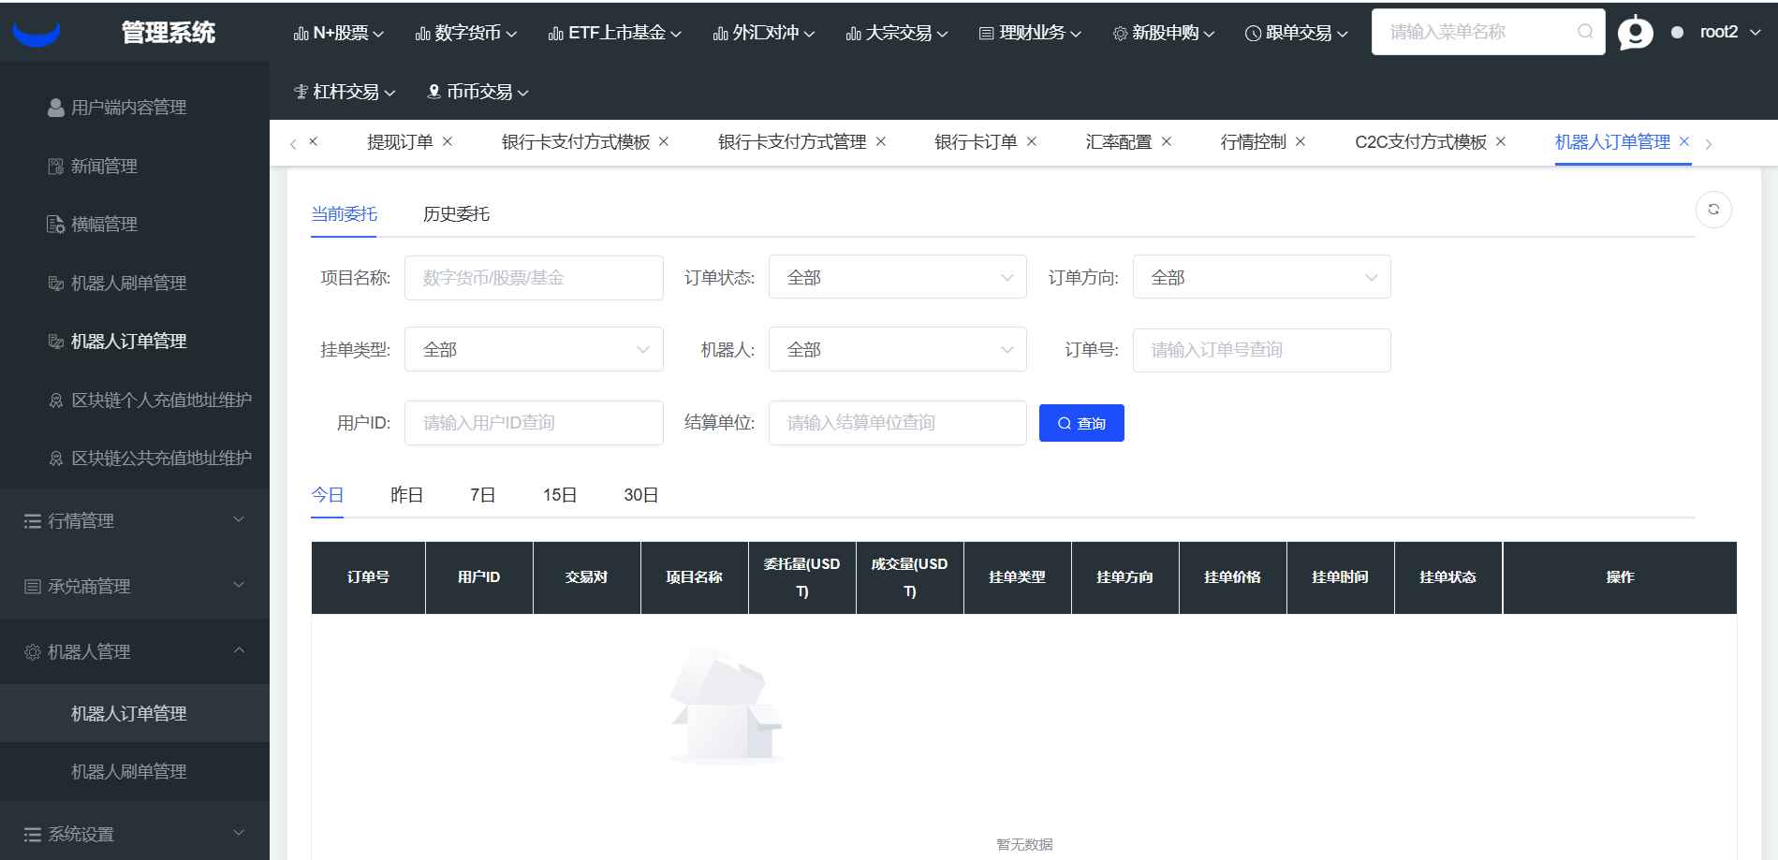Open 机器人刷单管理 in the sidebar submenu
The image size is (1778, 860).
tap(129, 771)
